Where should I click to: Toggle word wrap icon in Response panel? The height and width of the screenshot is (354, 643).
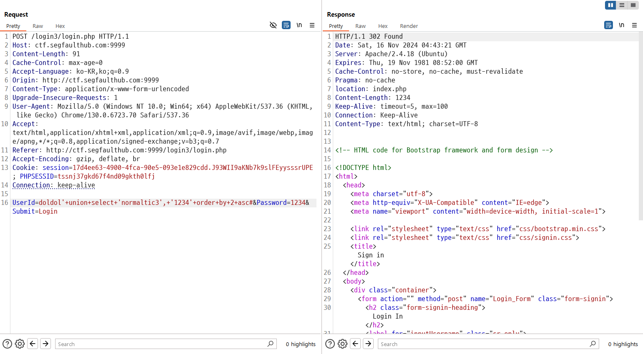pyautogui.click(x=608, y=25)
